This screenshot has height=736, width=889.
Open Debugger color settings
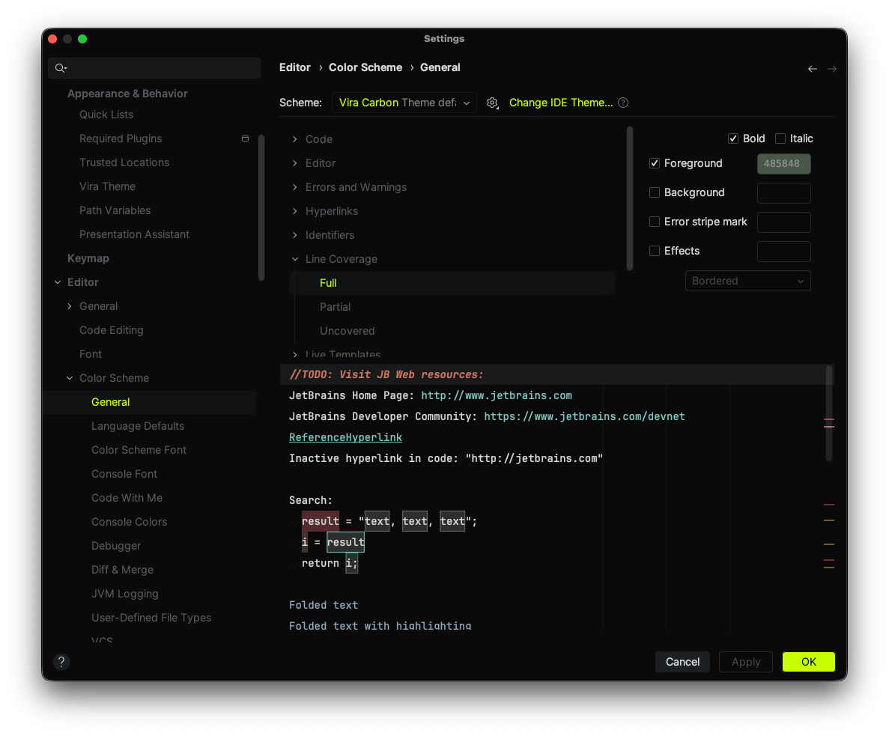click(115, 546)
